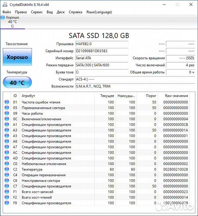Viewport: 198px width, 216px height.
Task: Click status orb for attribute F2
Action: click(x=7, y=197)
